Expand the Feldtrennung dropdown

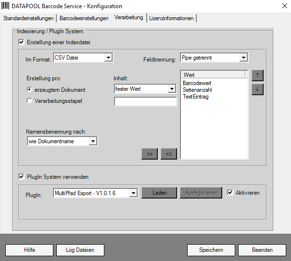243,58
